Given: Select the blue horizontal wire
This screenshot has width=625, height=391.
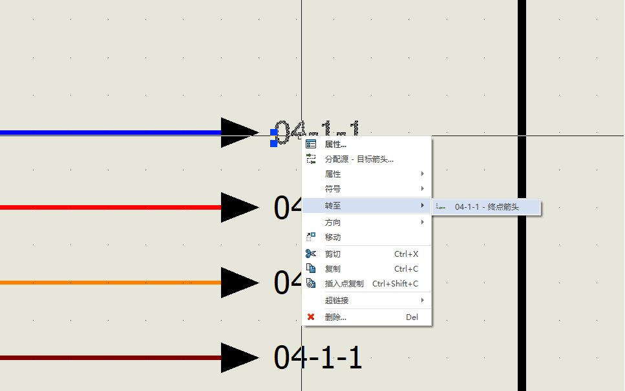Looking at the screenshot, I should 110,134.
